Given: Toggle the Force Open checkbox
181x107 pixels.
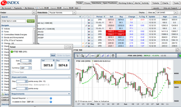Looking at the screenshot, I should pyautogui.click(x=13, y=72).
